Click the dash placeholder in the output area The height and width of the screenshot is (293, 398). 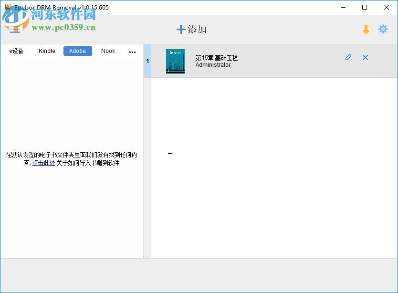pyautogui.click(x=169, y=153)
